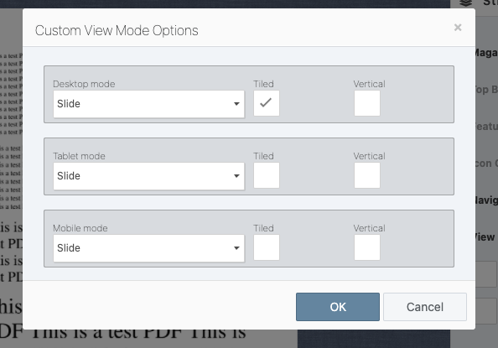Enable Vertical for Desktop mode
Image resolution: width=498 pixels, height=348 pixels.
point(367,103)
